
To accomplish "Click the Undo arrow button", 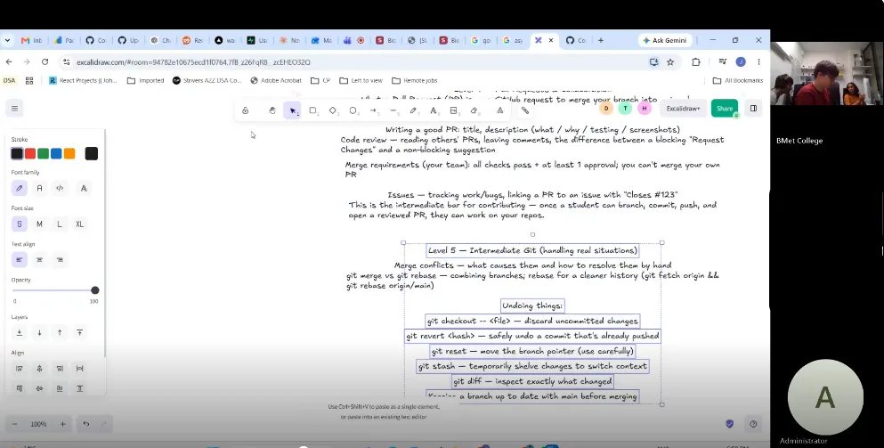I will coord(86,424).
